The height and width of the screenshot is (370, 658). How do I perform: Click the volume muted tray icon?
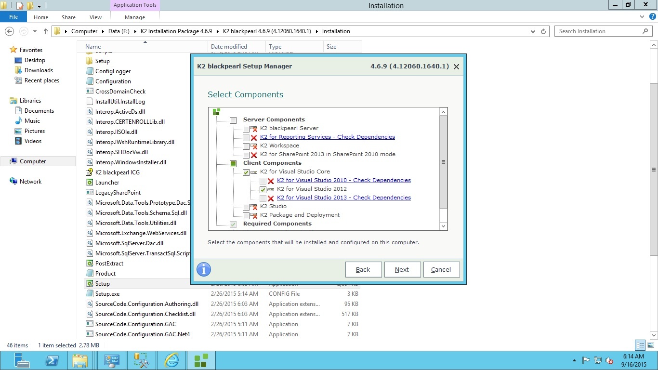[609, 360]
